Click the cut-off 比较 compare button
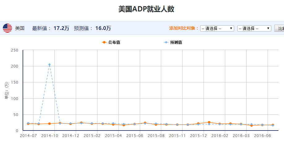The height and width of the screenshot is (141, 284). [279, 28]
